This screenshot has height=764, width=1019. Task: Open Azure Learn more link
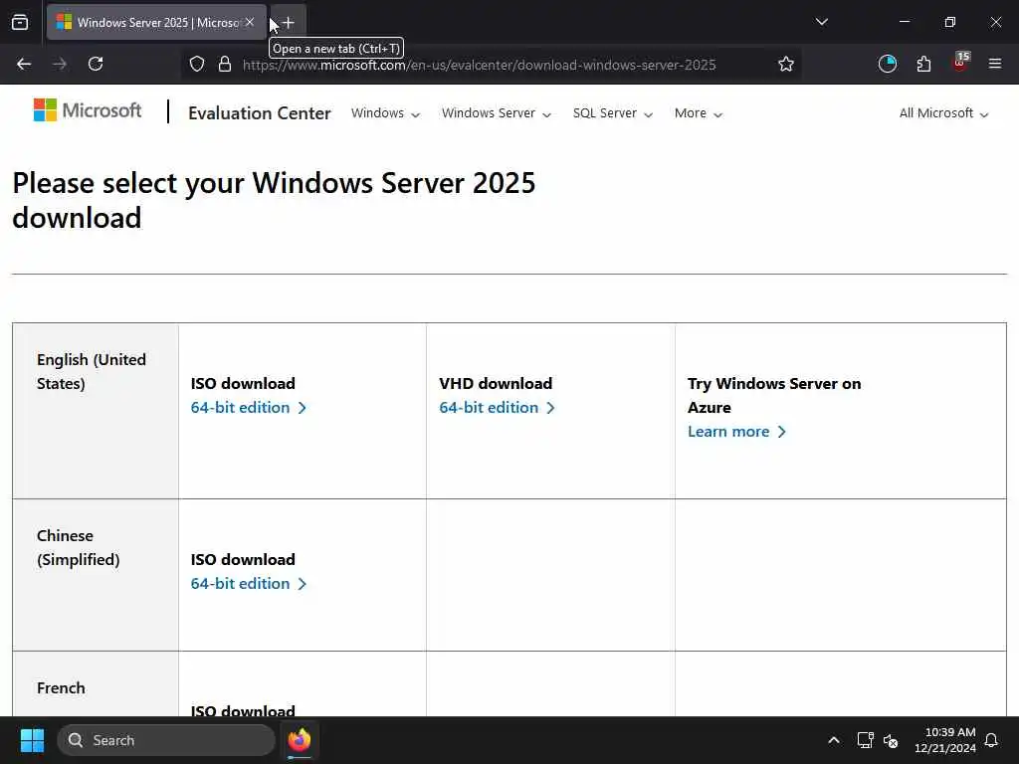coord(736,432)
